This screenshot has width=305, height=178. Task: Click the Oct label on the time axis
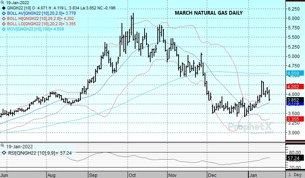tap(132, 175)
